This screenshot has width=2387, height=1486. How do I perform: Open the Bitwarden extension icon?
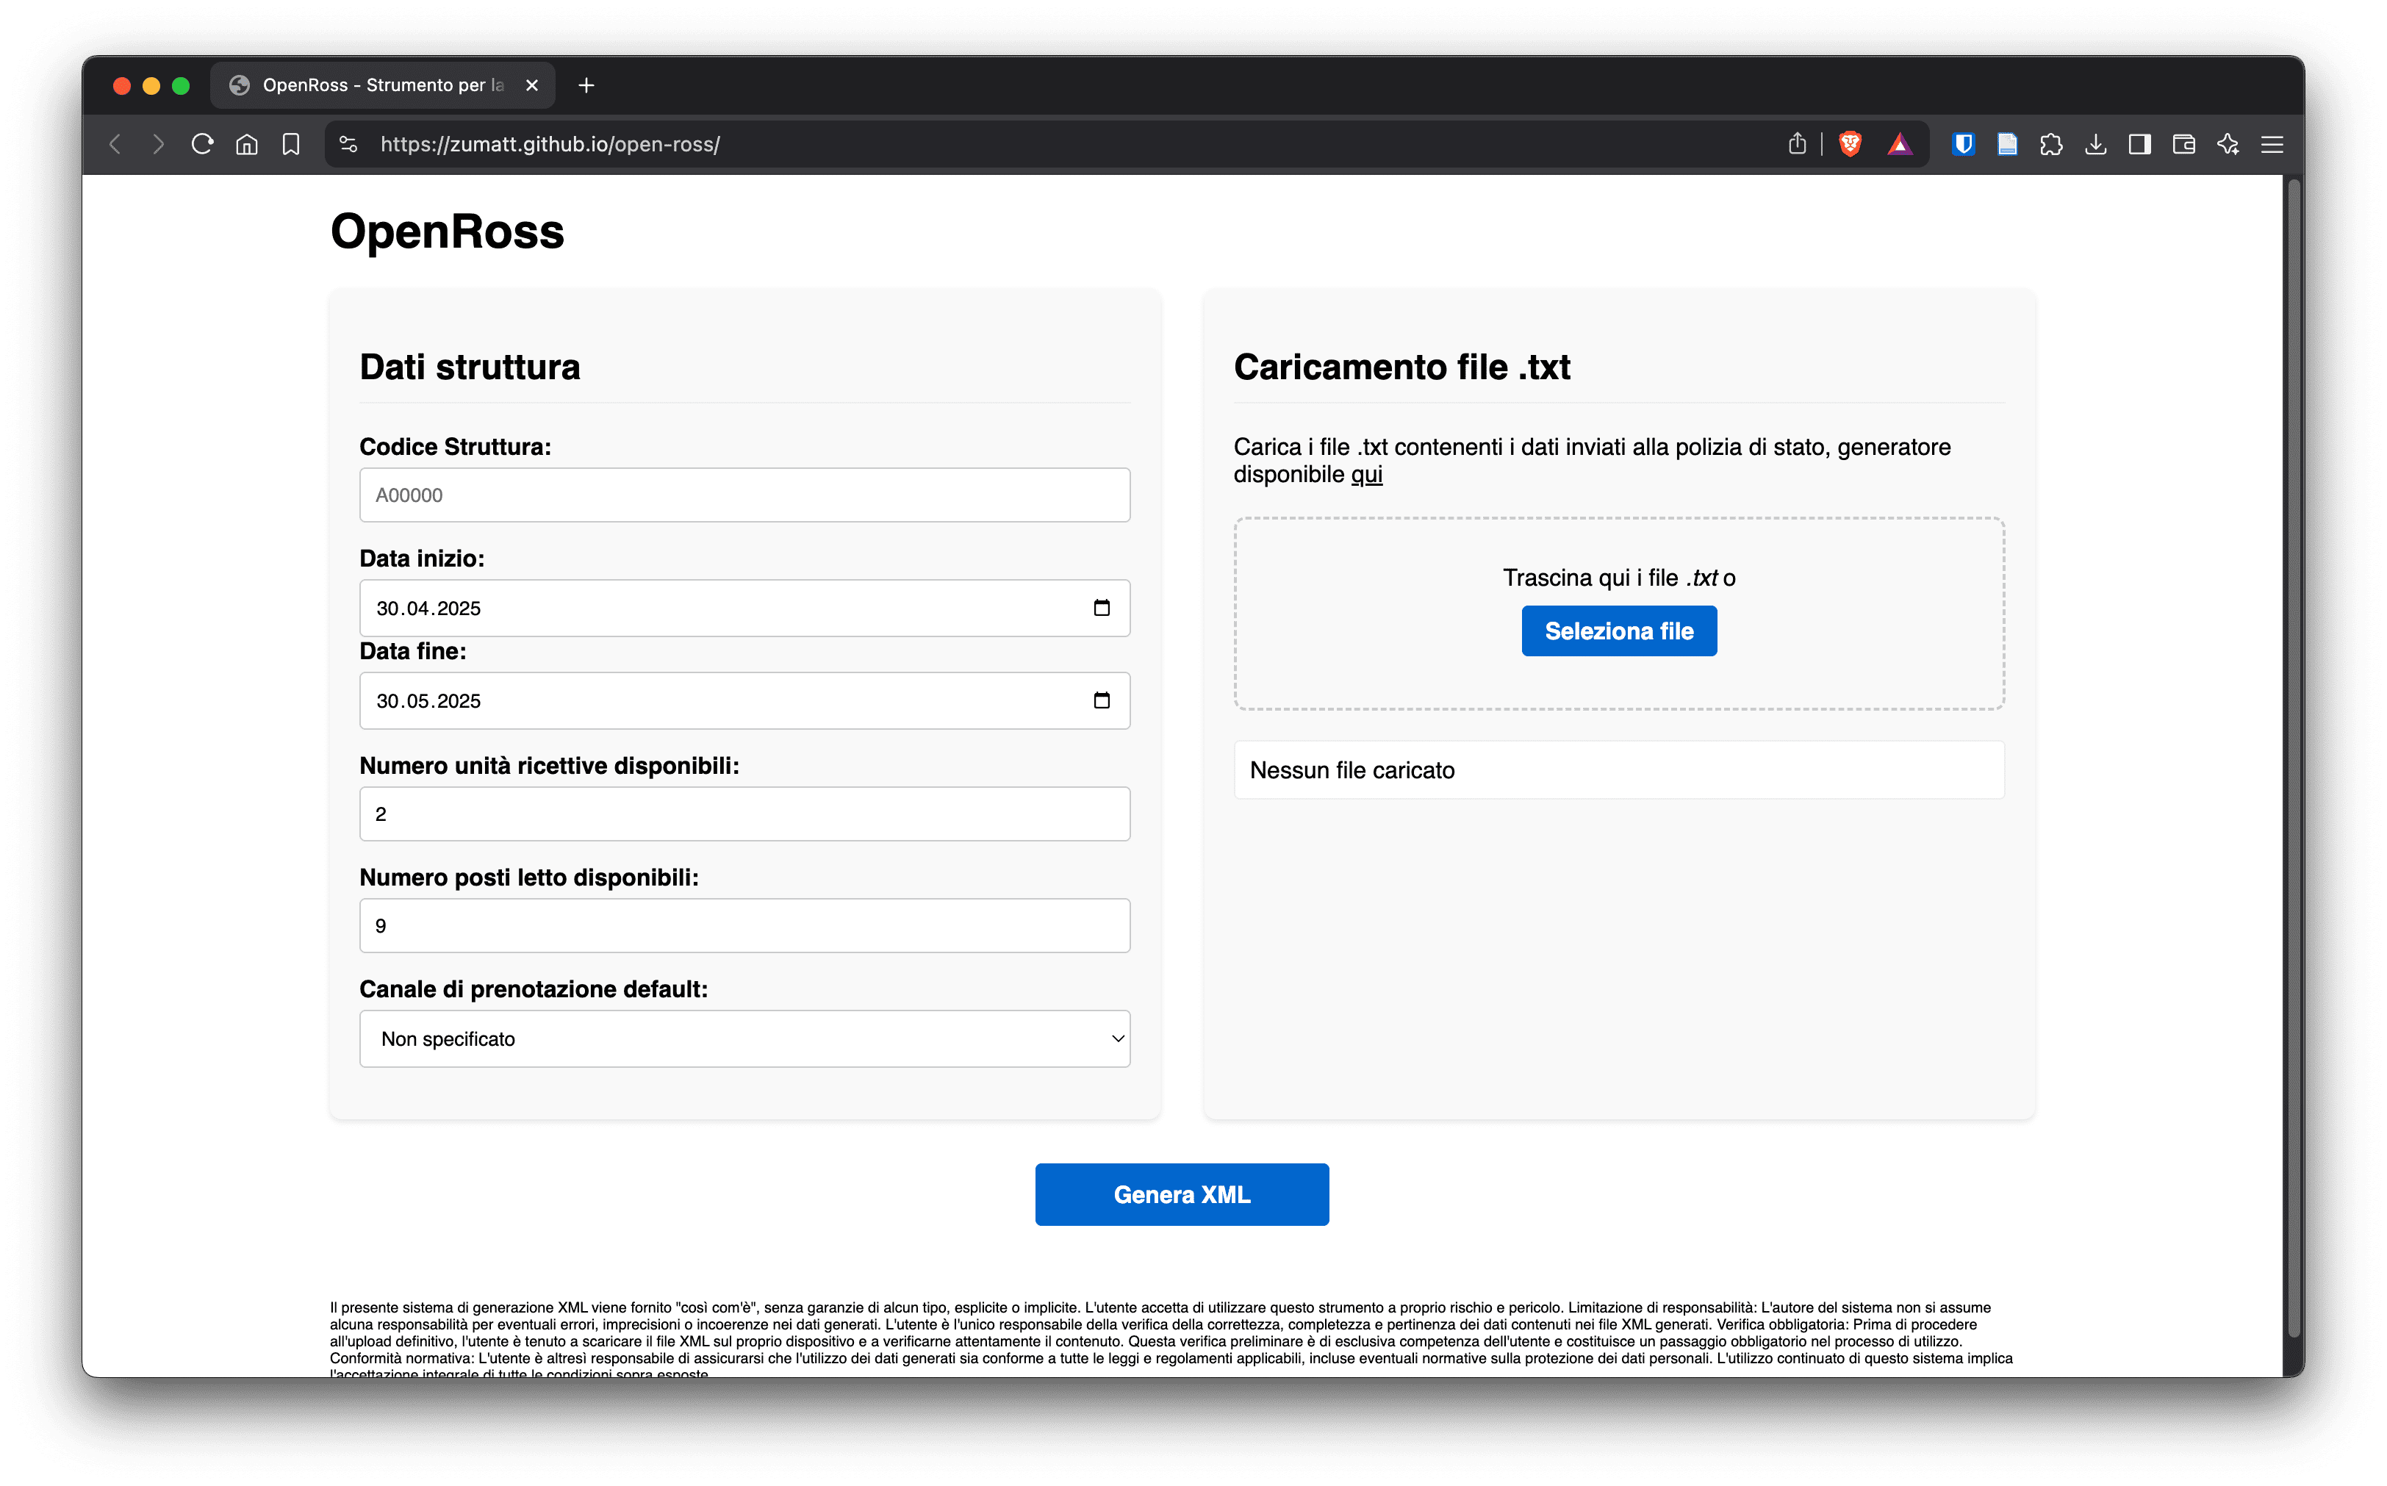tap(1962, 145)
